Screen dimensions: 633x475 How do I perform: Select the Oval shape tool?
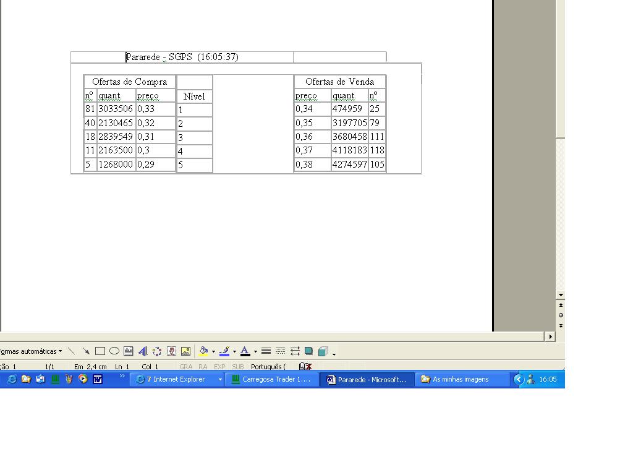coord(114,351)
